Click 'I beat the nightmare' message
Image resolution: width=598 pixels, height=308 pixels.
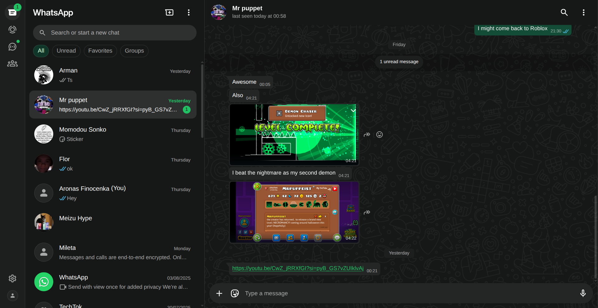click(x=291, y=173)
